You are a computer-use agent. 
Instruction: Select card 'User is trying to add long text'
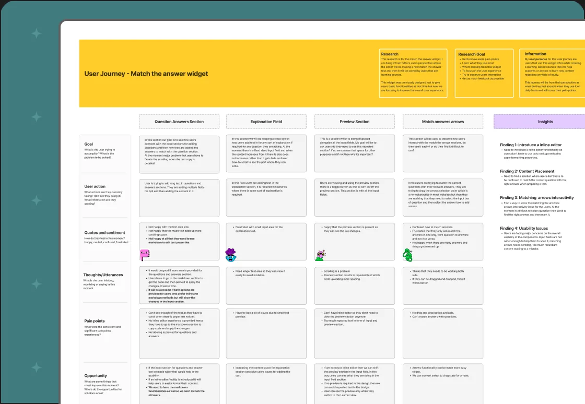click(x=179, y=198)
